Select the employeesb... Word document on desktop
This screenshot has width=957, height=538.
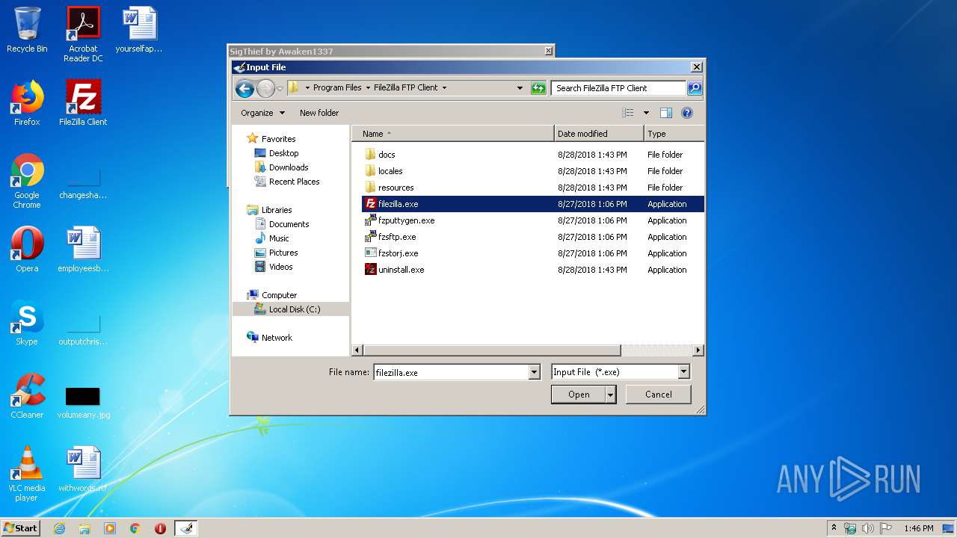click(83, 250)
